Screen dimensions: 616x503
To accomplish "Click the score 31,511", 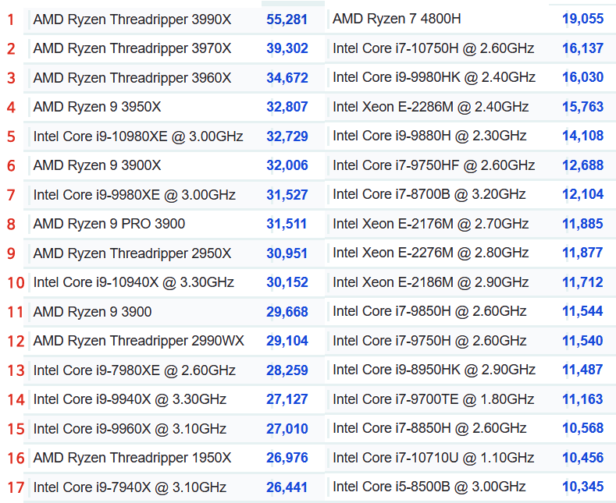I will [x=287, y=224].
